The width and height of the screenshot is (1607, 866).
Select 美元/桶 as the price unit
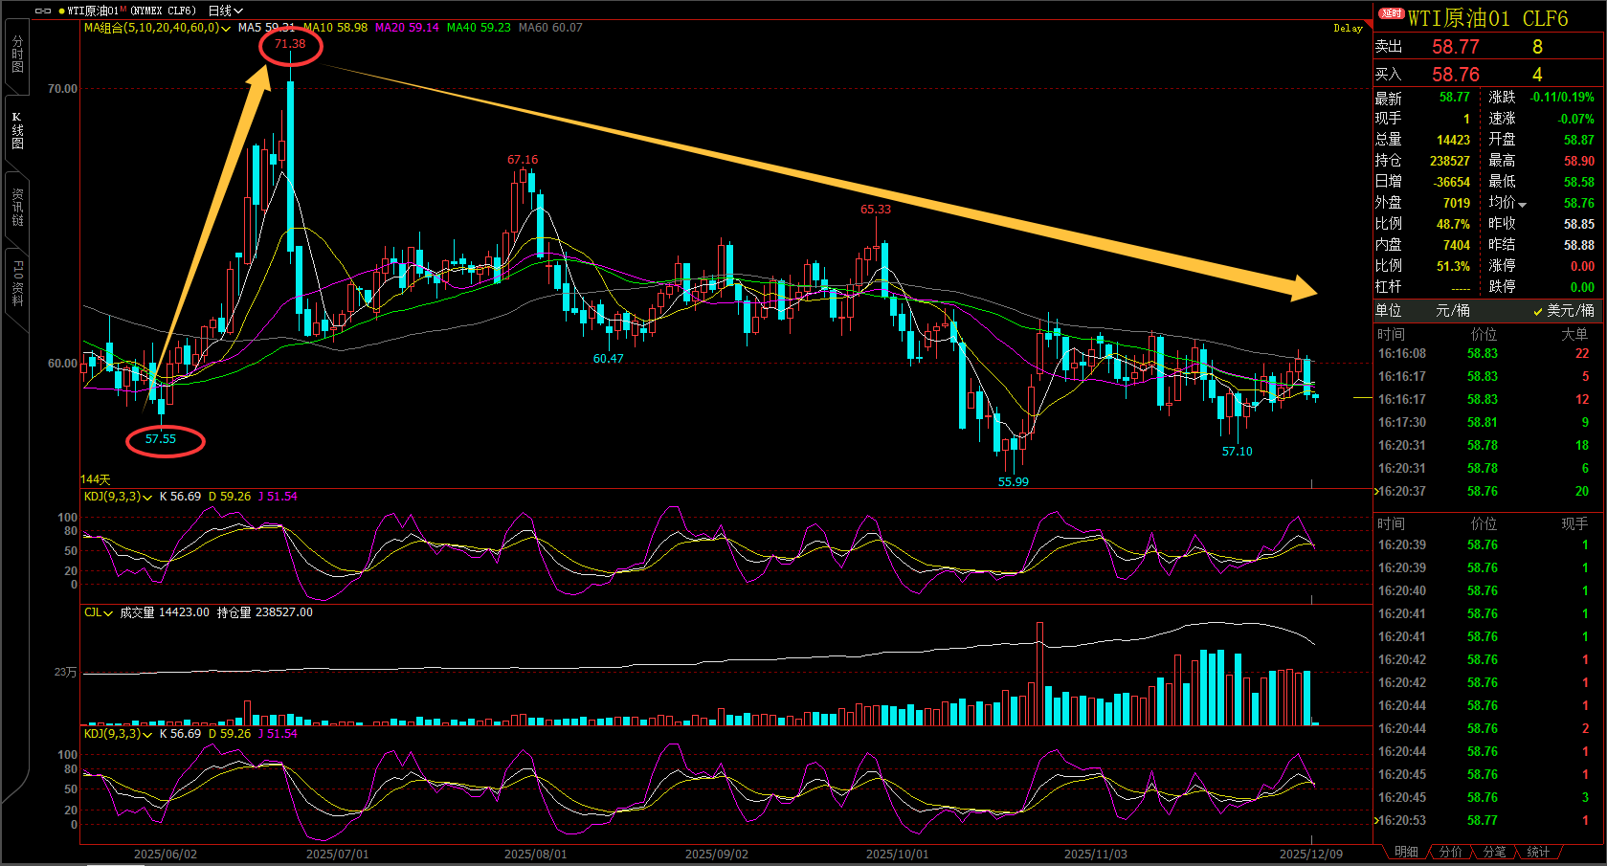pos(1564,311)
